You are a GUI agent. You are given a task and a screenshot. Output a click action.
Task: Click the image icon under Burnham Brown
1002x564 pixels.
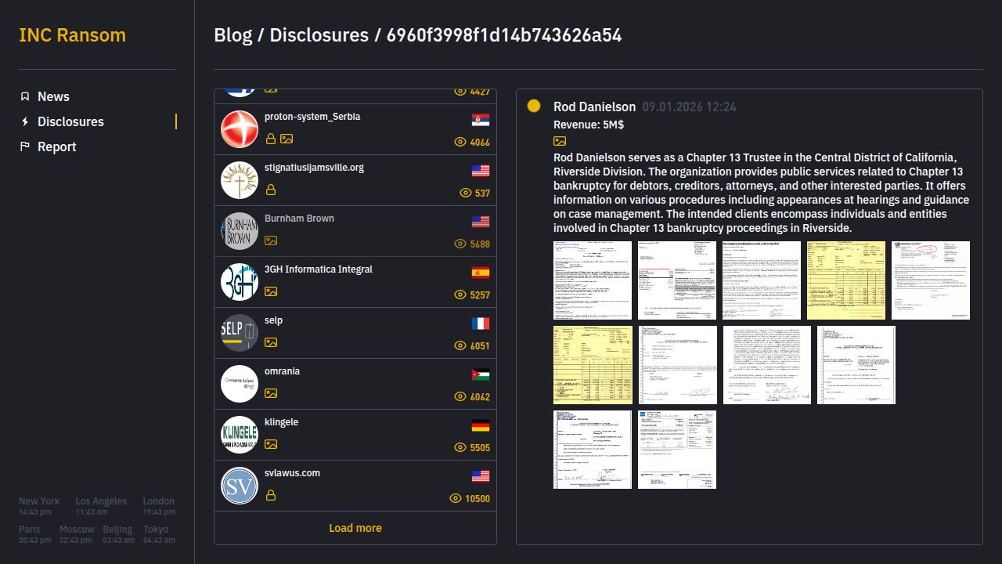(x=271, y=240)
